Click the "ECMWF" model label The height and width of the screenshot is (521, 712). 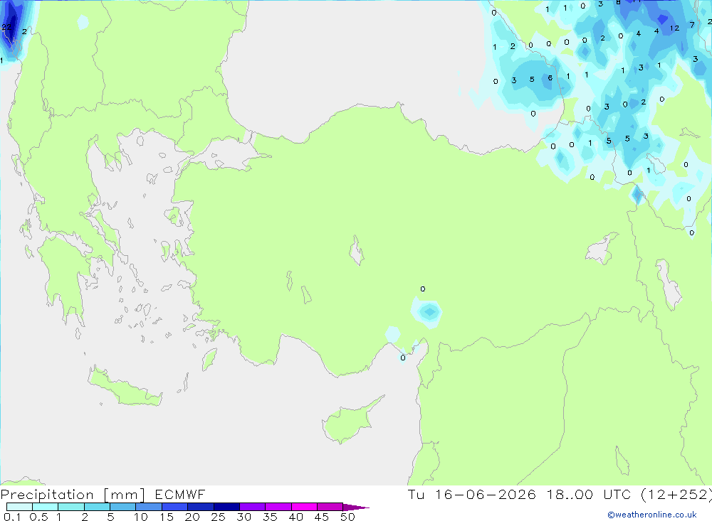pos(180,495)
